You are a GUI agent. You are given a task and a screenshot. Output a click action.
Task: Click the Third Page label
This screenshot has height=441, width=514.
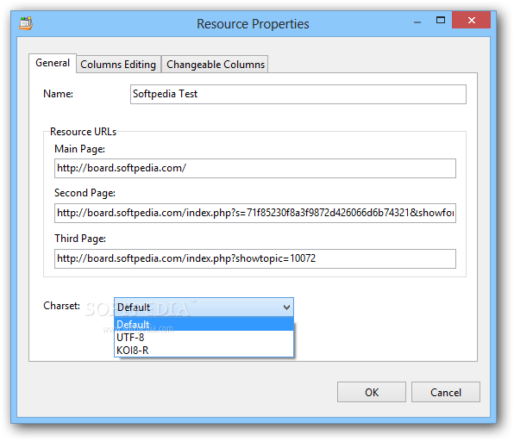tap(80, 239)
